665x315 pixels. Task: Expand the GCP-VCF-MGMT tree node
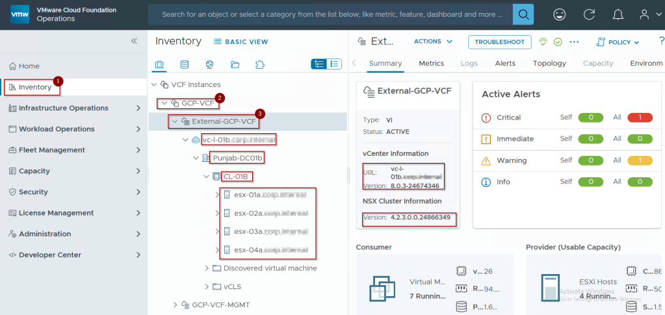[175, 305]
